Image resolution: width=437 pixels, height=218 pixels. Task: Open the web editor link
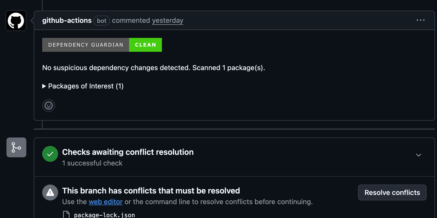[106, 202]
